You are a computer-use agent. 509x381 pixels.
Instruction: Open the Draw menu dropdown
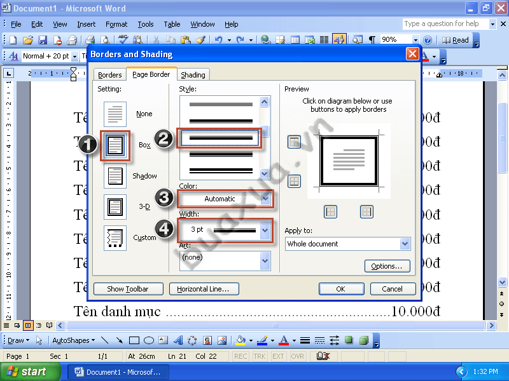click(18, 340)
